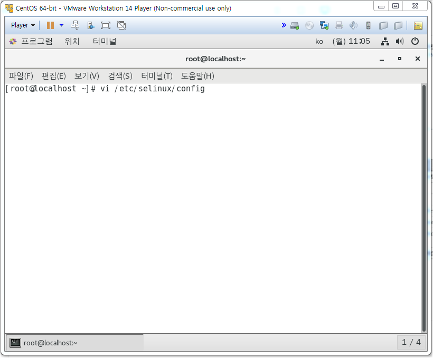Pause the virtual machine

pyautogui.click(x=50, y=25)
